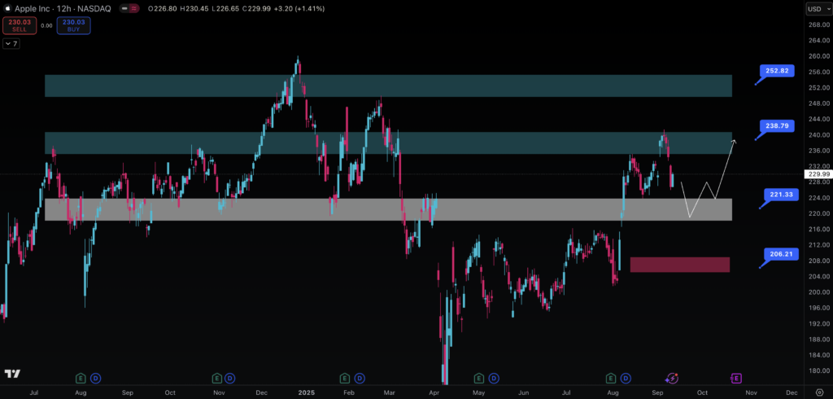The width and height of the screenshot is (833, 399).
Task: Open the earnings E marker near Aug 2025
Action: pyautogui.click(x=611, y=379)
